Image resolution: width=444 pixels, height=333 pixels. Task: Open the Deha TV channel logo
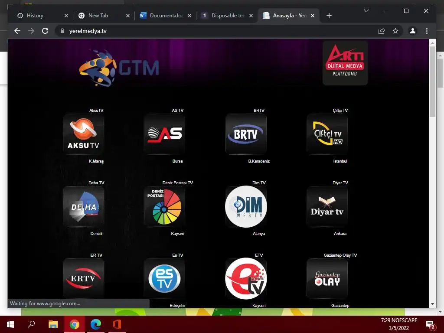point(84,206)
